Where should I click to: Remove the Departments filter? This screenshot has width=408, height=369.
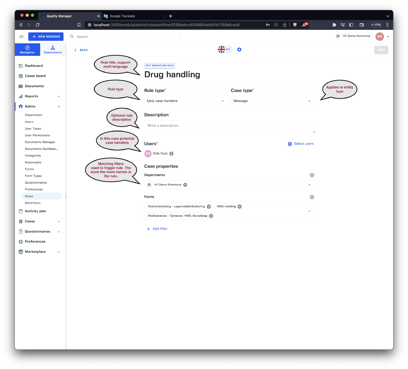[312, 175]
